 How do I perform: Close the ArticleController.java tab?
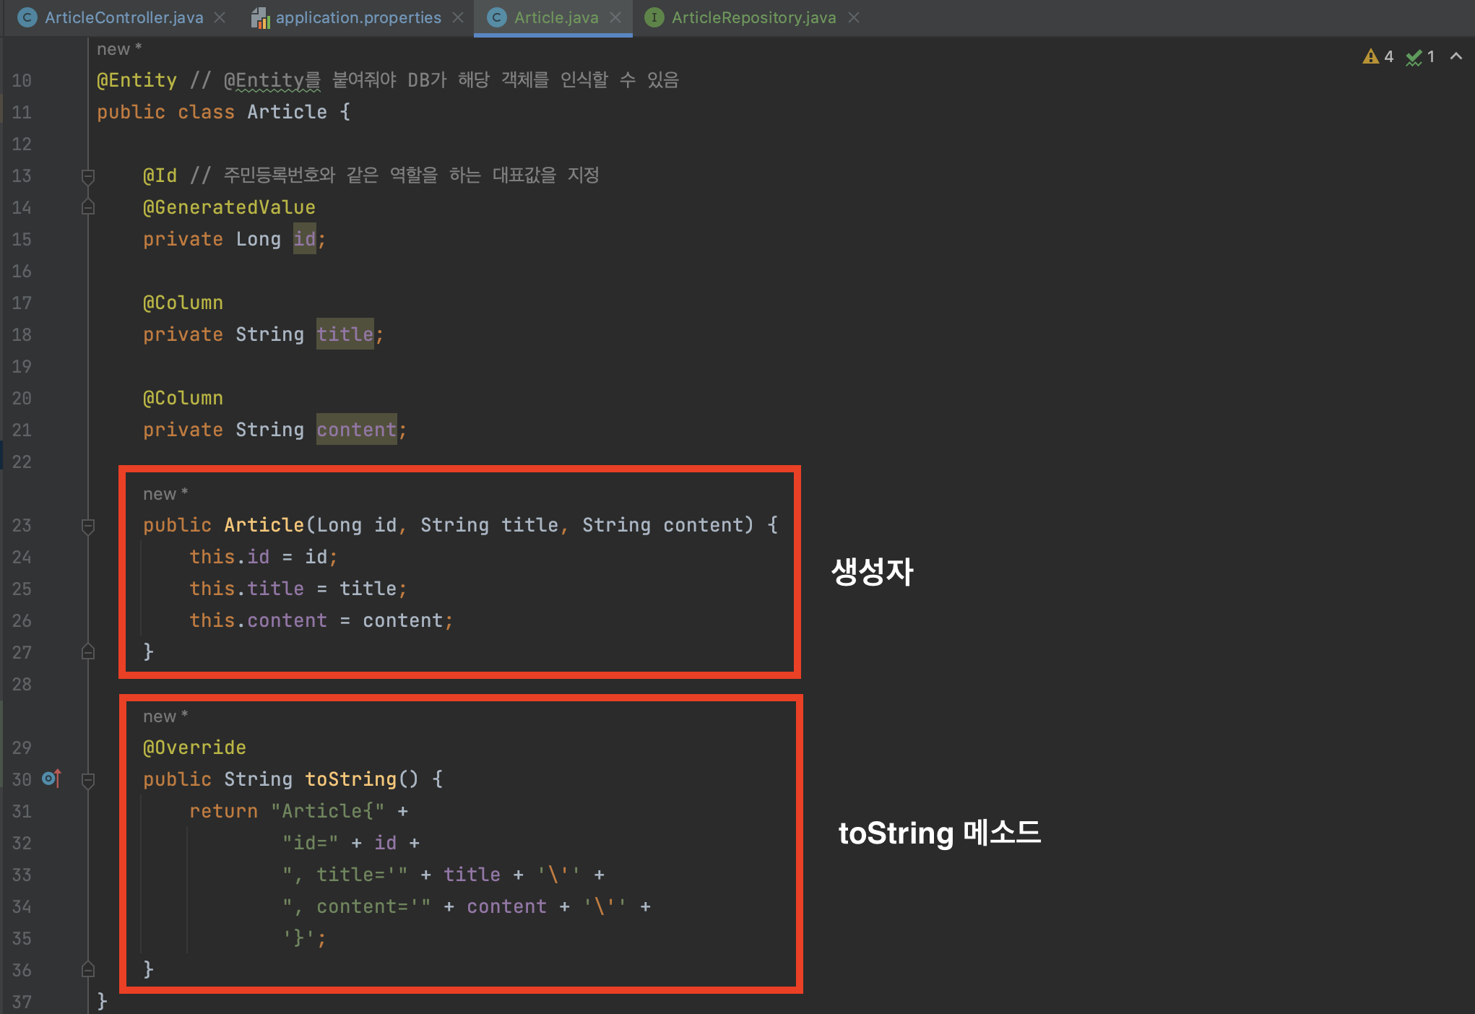220,17
